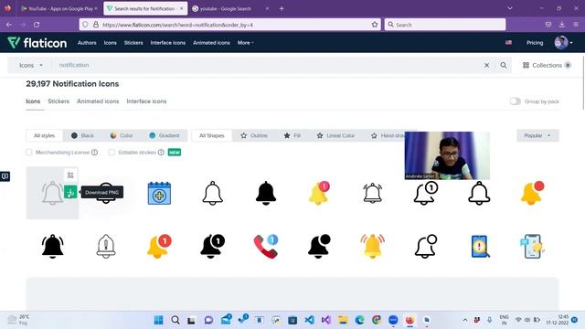Open the yellow bell with red dot
The image size is (585, 329).
pyautogui.click(x=532, y=193)
